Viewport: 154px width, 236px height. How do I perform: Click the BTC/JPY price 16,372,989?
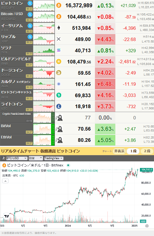pyautogui.click(x=79, y=5)
